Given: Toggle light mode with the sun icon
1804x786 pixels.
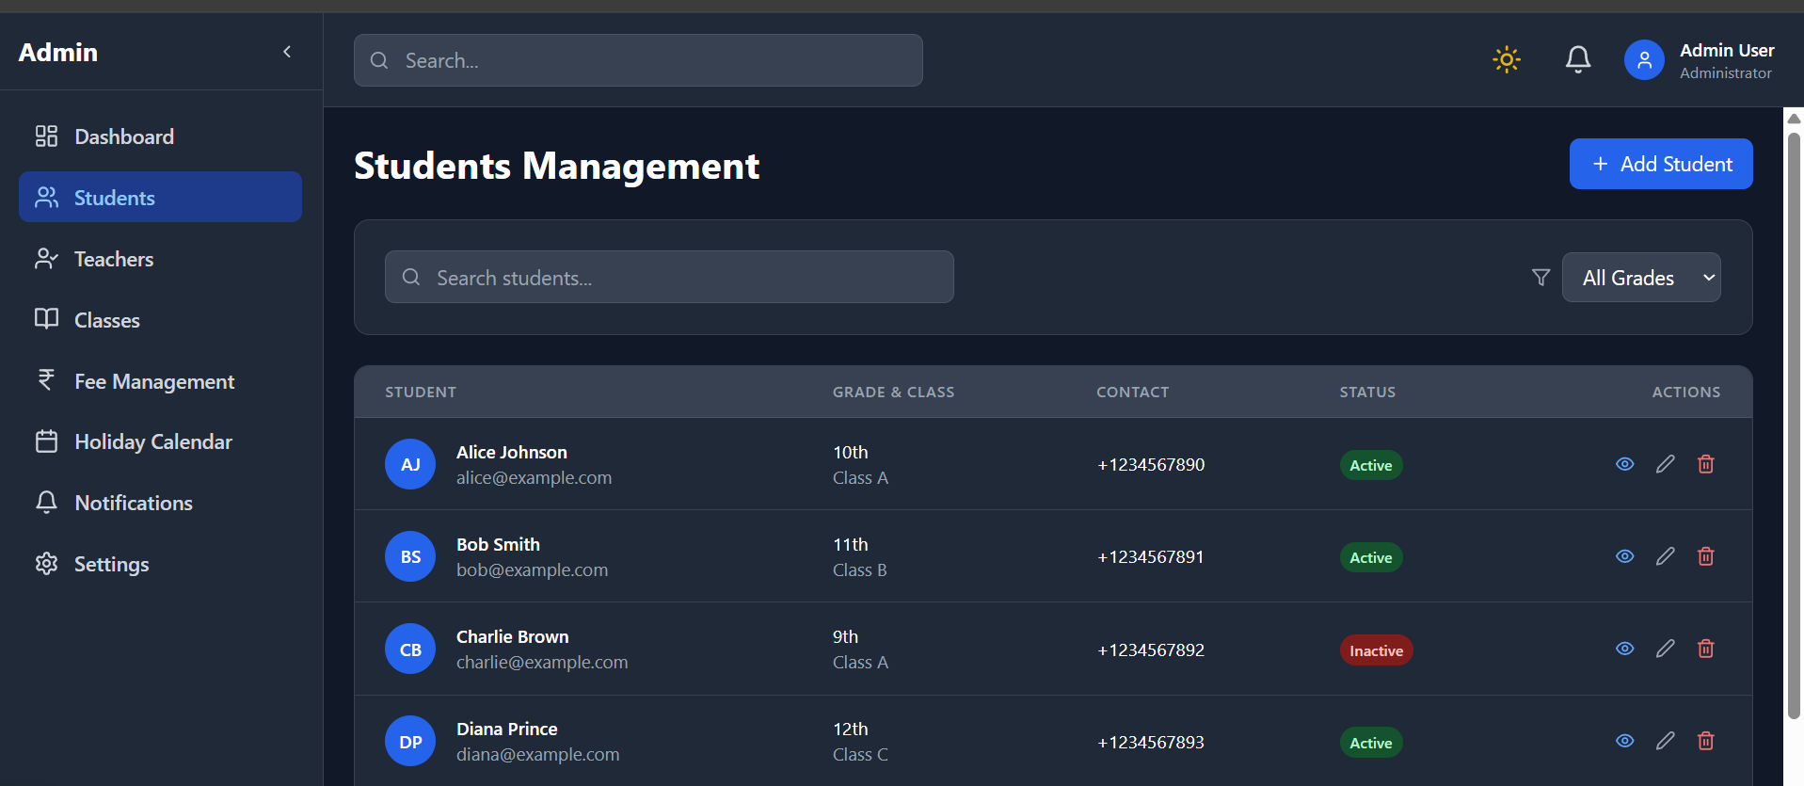Looking at the screenshot, I should (1507, 60).
